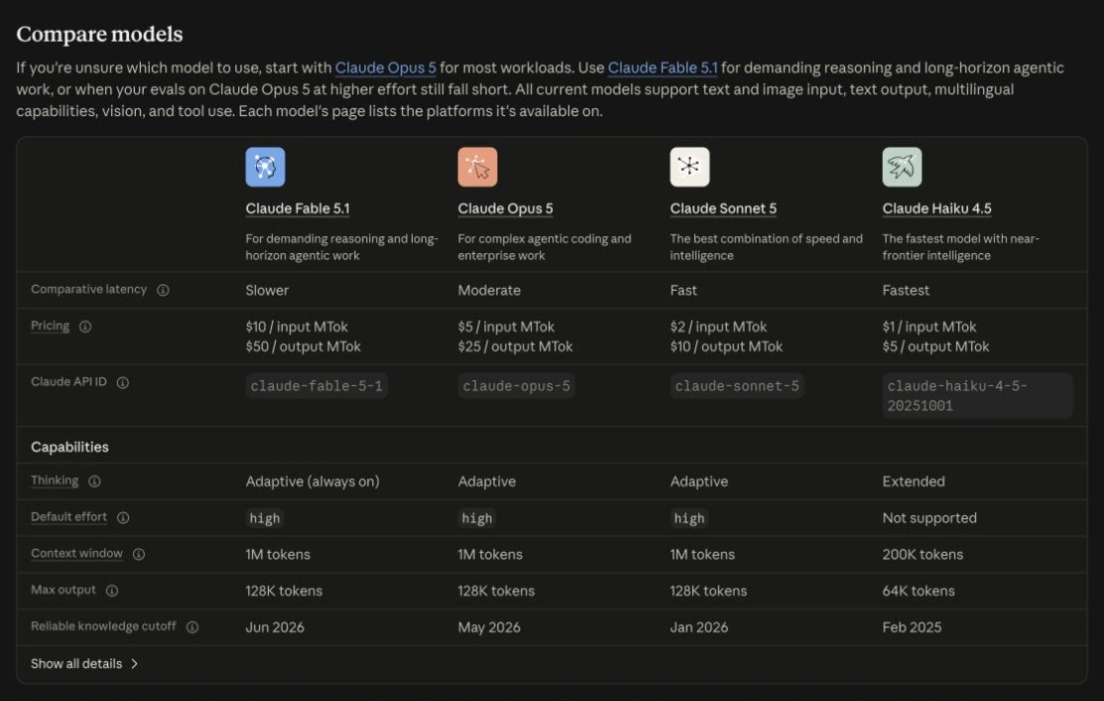Expand the Show all details row
The height and width of the screenshot is (701, 1104).
[551, 663]
